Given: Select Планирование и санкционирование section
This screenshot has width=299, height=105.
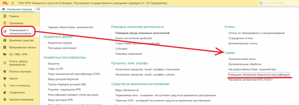Looking at the screenshot, I should (20, 32).
